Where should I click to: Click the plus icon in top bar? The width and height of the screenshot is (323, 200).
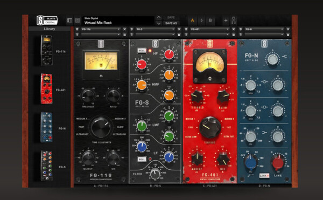point(226,20)
